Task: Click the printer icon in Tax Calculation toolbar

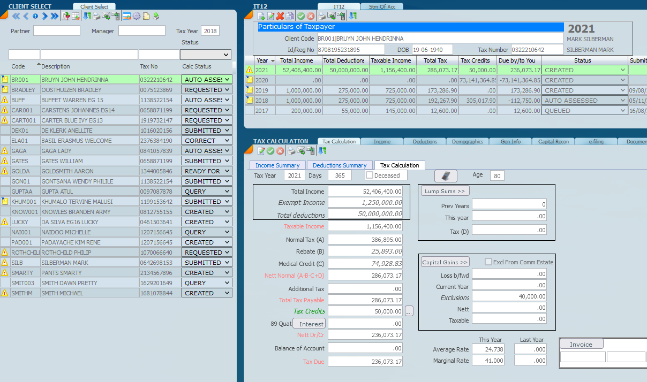Action: point(291,151)
